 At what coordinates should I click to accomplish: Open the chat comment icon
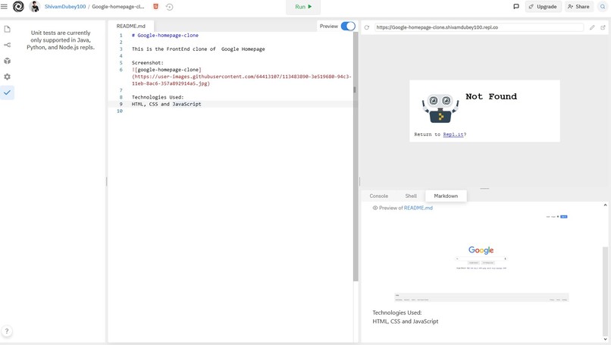click(x=516, y=7)
